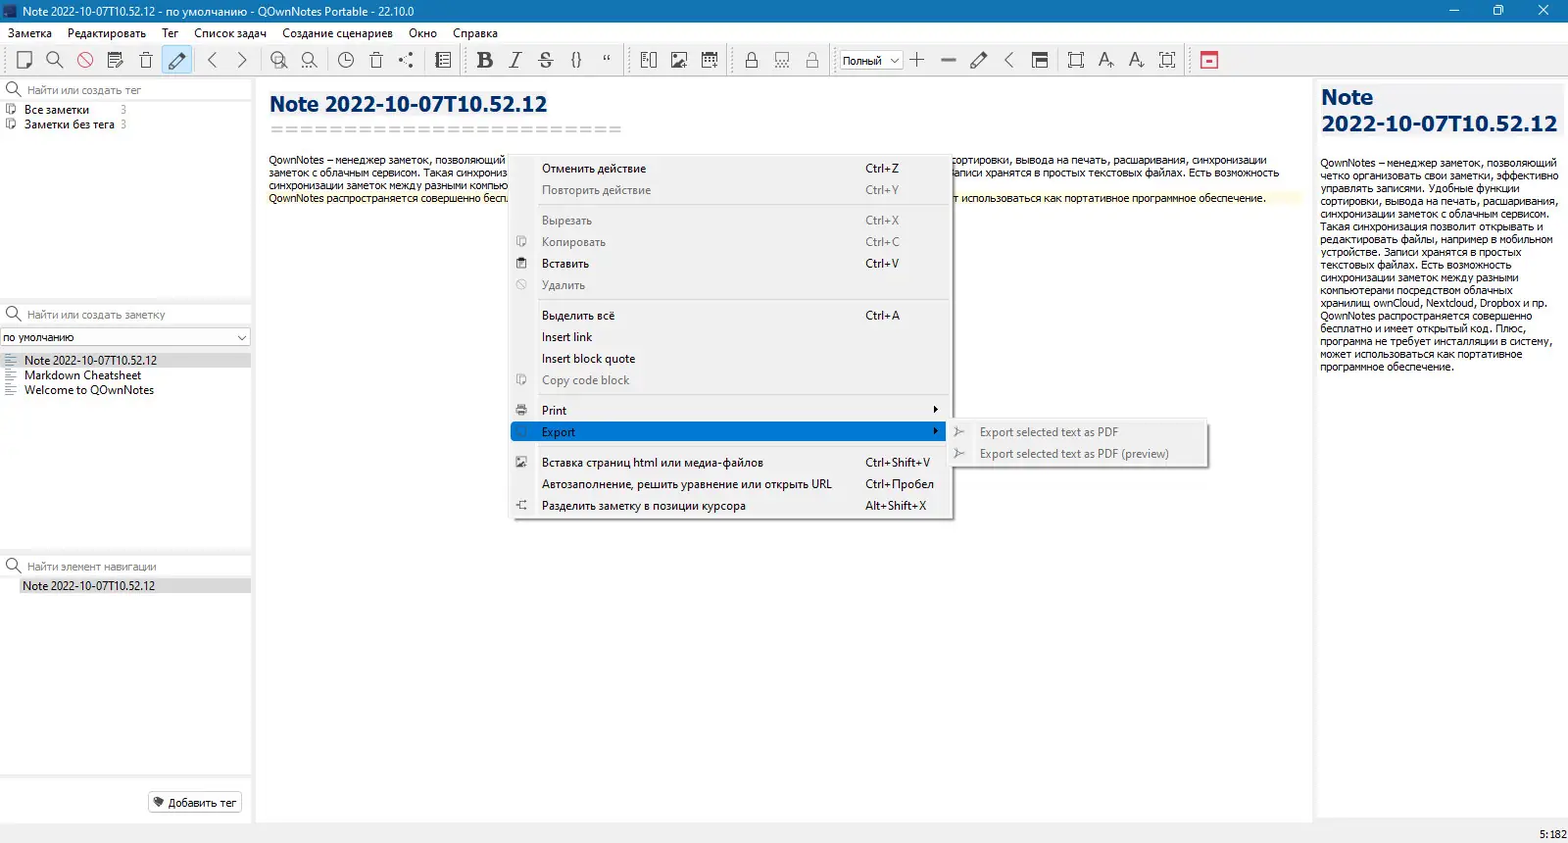Image resolution: width=1568 pixels, height=843 pixels.
Task: Open the Редактировать menu
Action: tap(107, 33)
